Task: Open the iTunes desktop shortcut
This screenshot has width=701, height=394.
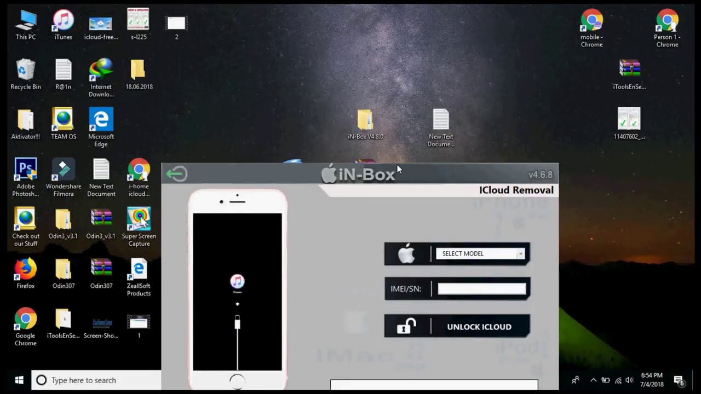Action: point(63,25)
